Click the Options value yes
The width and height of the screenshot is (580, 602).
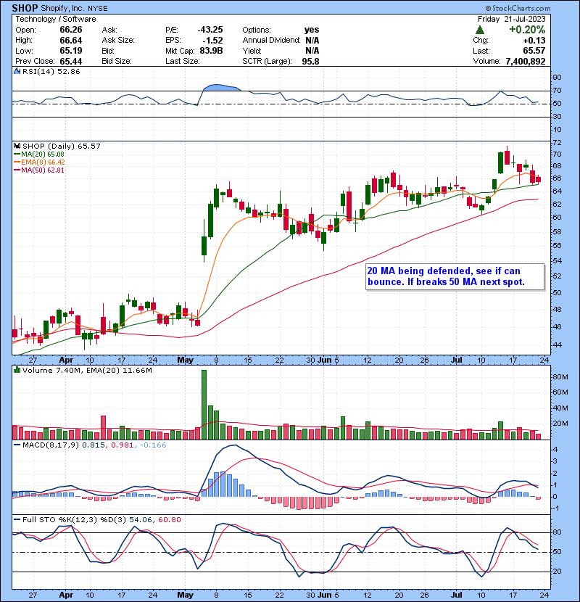(312, 30)
